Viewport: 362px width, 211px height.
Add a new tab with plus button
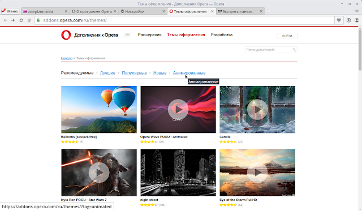[x=269, y=11]
